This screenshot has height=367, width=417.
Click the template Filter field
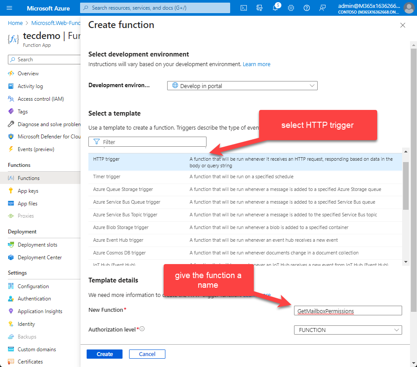[x=147, y=141]
